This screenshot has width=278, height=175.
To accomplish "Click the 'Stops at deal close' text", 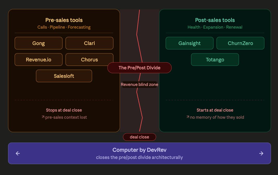I will [x=64, y=110].
